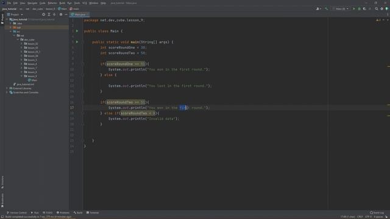
Task: Expand the .idea folder
Action: tap(11, 23)
